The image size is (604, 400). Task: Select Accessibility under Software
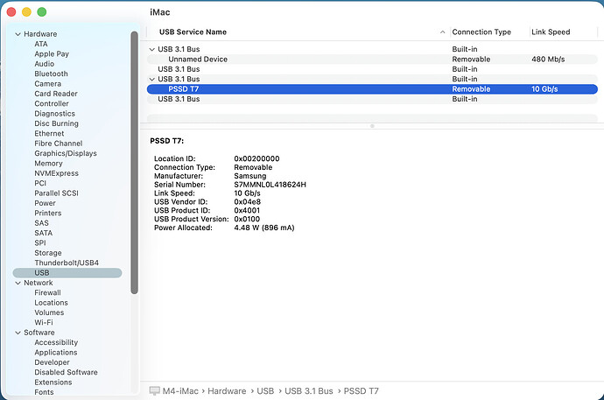[x=56, y=342]
